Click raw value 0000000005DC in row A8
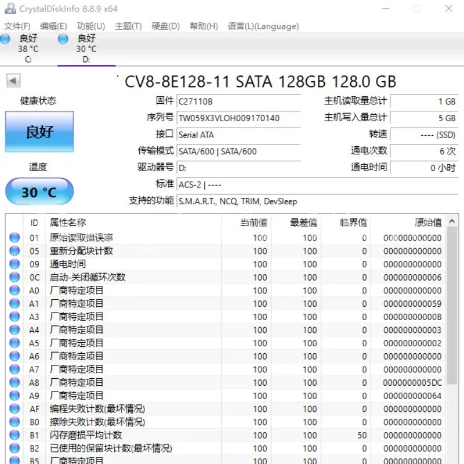Viewport: 464px width, 464px height. click(412, 383)
